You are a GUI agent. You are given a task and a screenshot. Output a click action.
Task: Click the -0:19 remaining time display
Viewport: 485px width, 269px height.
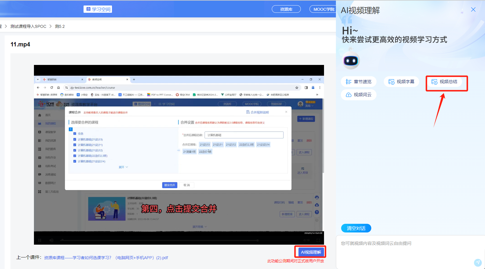(x=306, y=240)
